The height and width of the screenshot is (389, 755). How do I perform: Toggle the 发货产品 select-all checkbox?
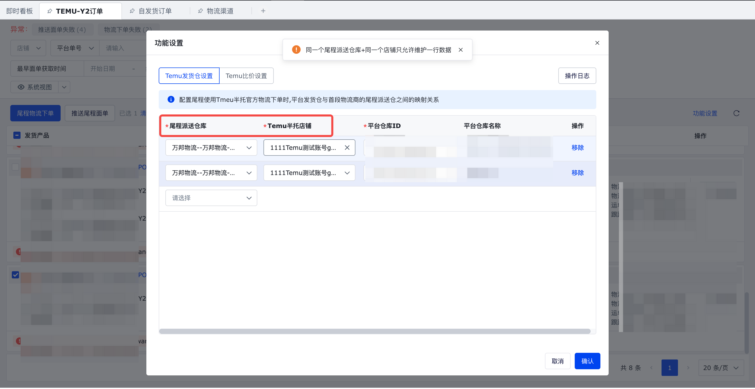(17, 135)
